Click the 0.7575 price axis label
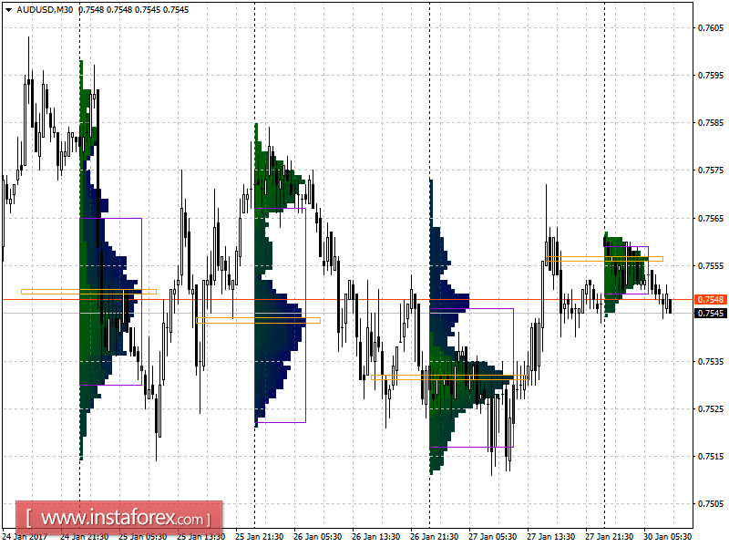The width and height of the screenshot is (729, 547). click(x=711, y=170)
